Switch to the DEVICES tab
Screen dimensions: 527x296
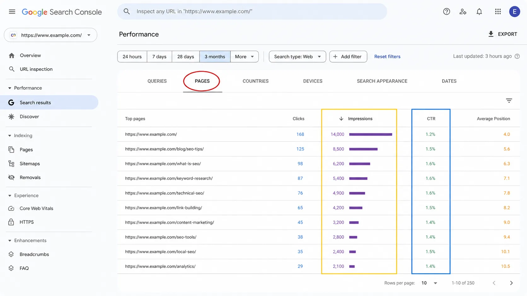[313, 81]
